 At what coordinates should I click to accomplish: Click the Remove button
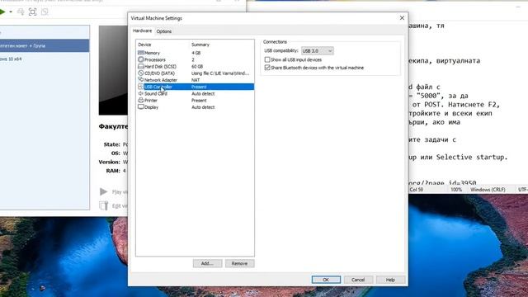click(239, 263)
